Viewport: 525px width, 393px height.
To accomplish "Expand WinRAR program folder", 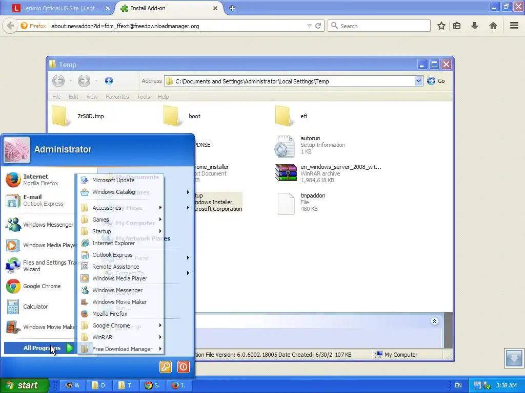I will coord(121,337).
